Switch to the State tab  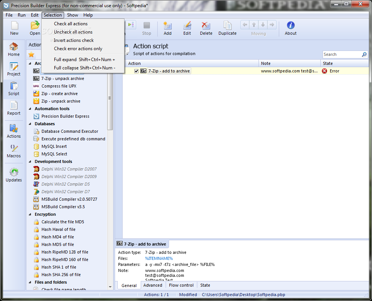(205, 285)
